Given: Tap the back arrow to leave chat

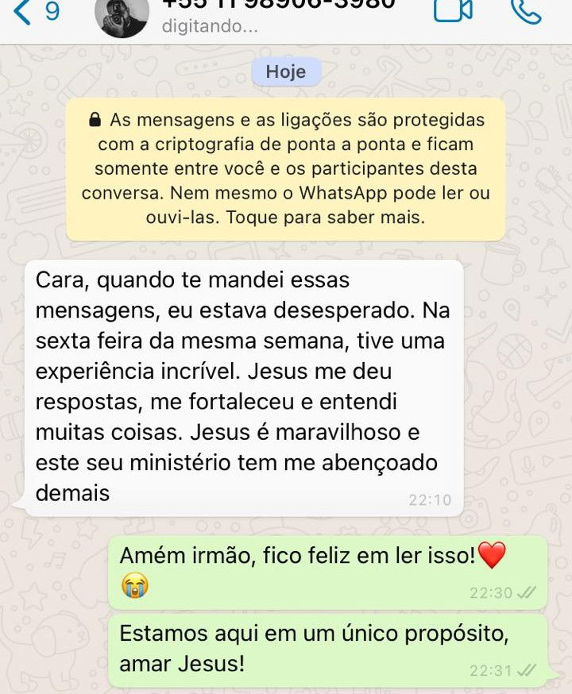Looking at the screenshot, I should pos(22,12).
